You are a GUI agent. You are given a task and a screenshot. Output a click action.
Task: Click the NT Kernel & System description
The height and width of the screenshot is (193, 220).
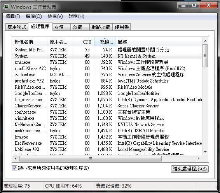click(136, 56)
